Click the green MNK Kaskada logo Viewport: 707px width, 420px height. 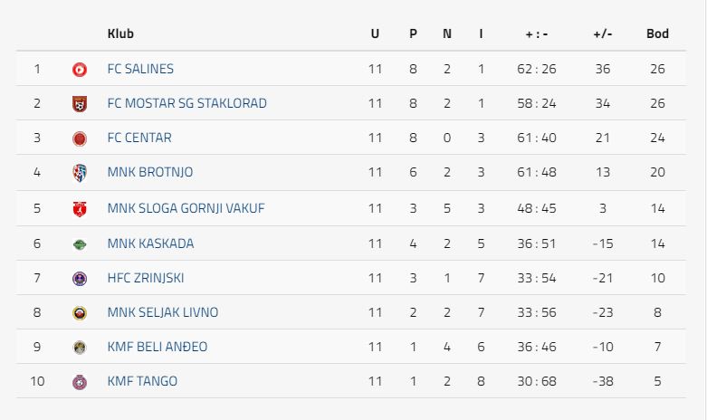click(80, 244)
